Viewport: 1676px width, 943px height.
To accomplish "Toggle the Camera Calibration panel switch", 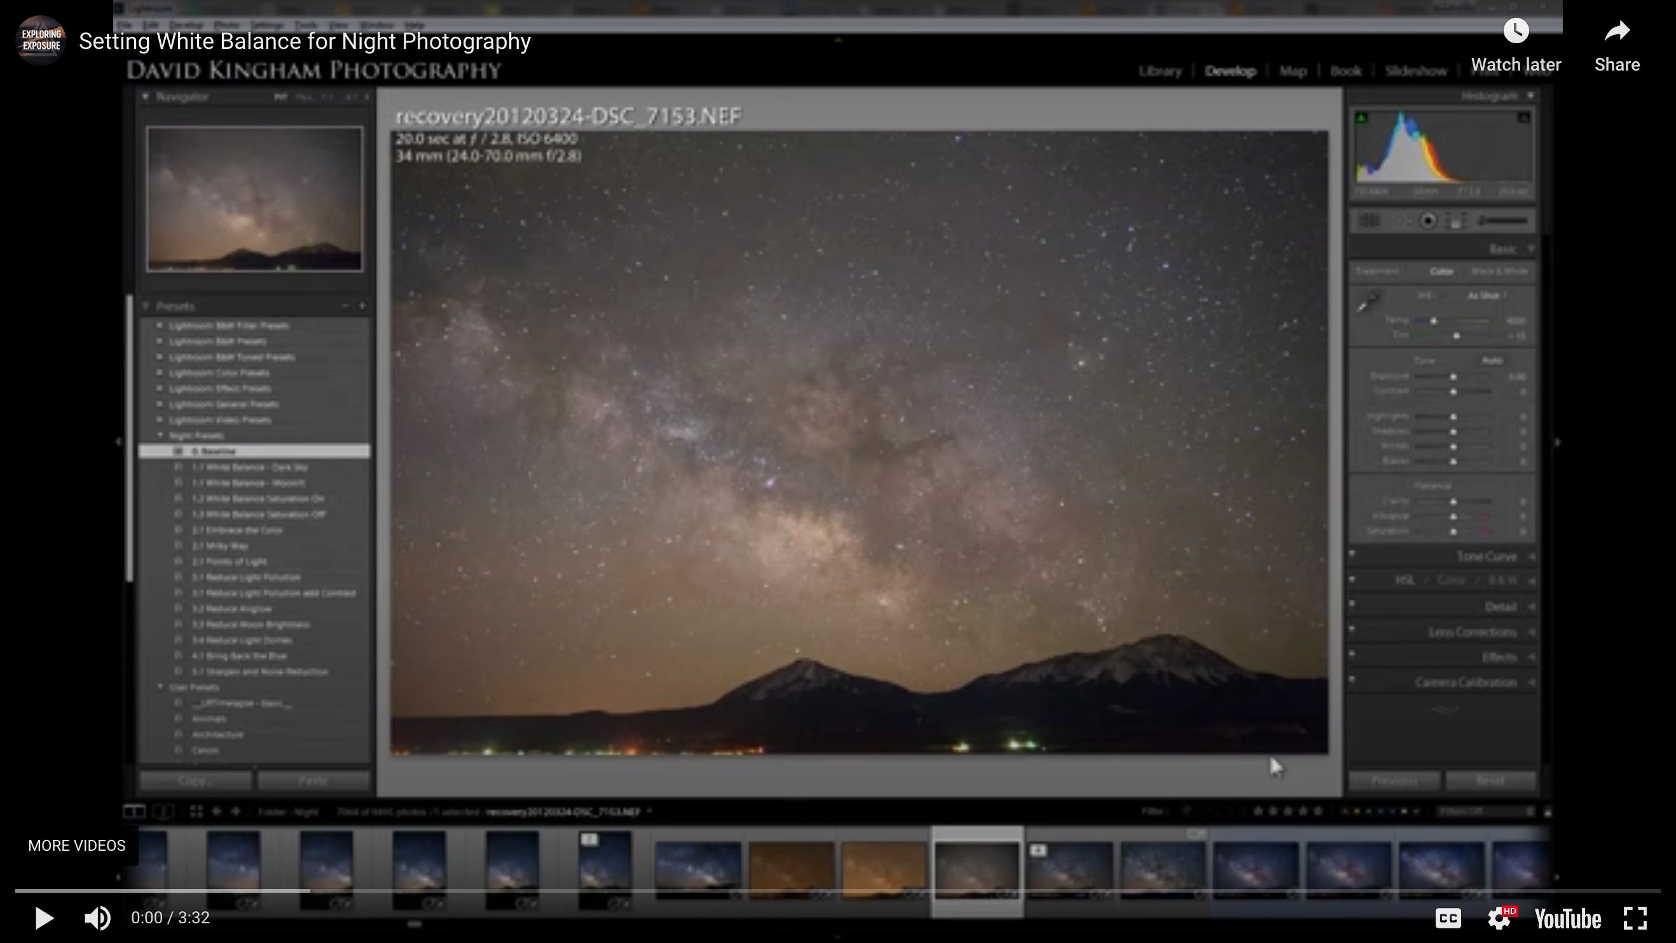I will (x=1352, y=679).
